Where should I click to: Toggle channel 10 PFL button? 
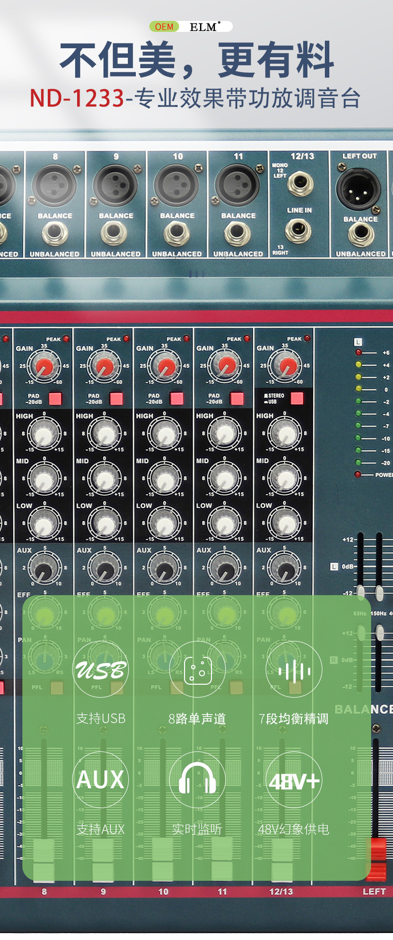[x=177, y=688]
